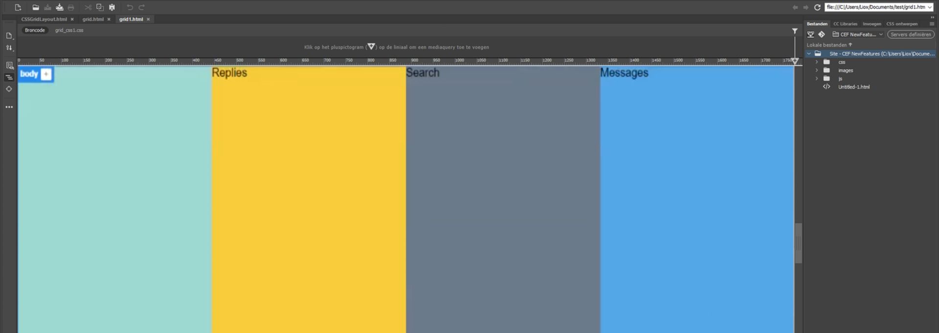The width and height of the screenshot is (939, 333).
Task: Click the Open file folder icon
Action: pyautogui.click(x=36, y=7)
